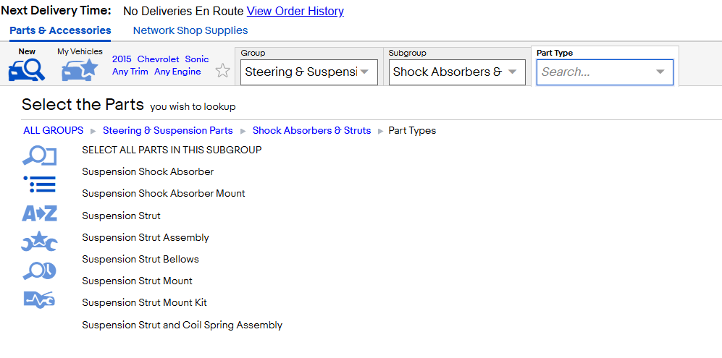Open the My Vehicles car-star icon

(80, 70)
